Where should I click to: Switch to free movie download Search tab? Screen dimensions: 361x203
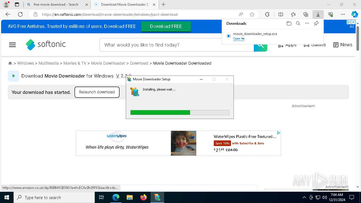(x=56, y=5)
